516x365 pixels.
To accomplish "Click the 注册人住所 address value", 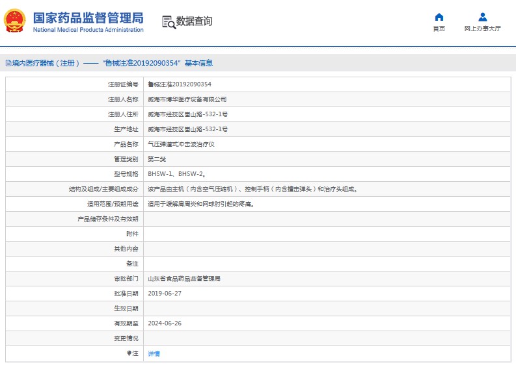I will click(x=187, y=114).
